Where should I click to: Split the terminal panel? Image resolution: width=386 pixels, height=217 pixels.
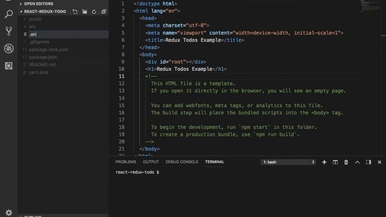335,162
